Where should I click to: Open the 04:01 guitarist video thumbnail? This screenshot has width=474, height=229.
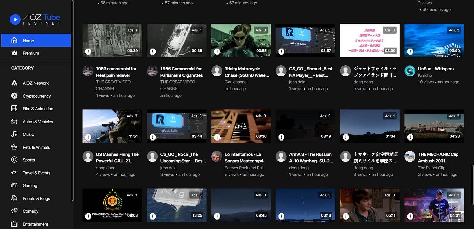(x=434, y=205)
